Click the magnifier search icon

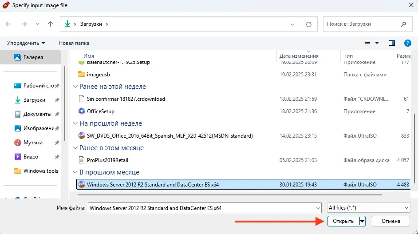click(x=403, y=24)
